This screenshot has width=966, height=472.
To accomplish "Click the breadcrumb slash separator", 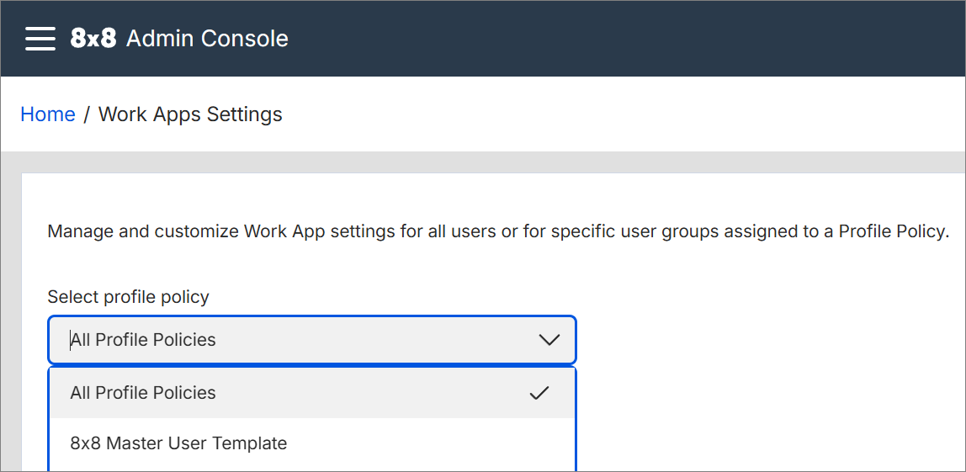I will tap(87, 114).
